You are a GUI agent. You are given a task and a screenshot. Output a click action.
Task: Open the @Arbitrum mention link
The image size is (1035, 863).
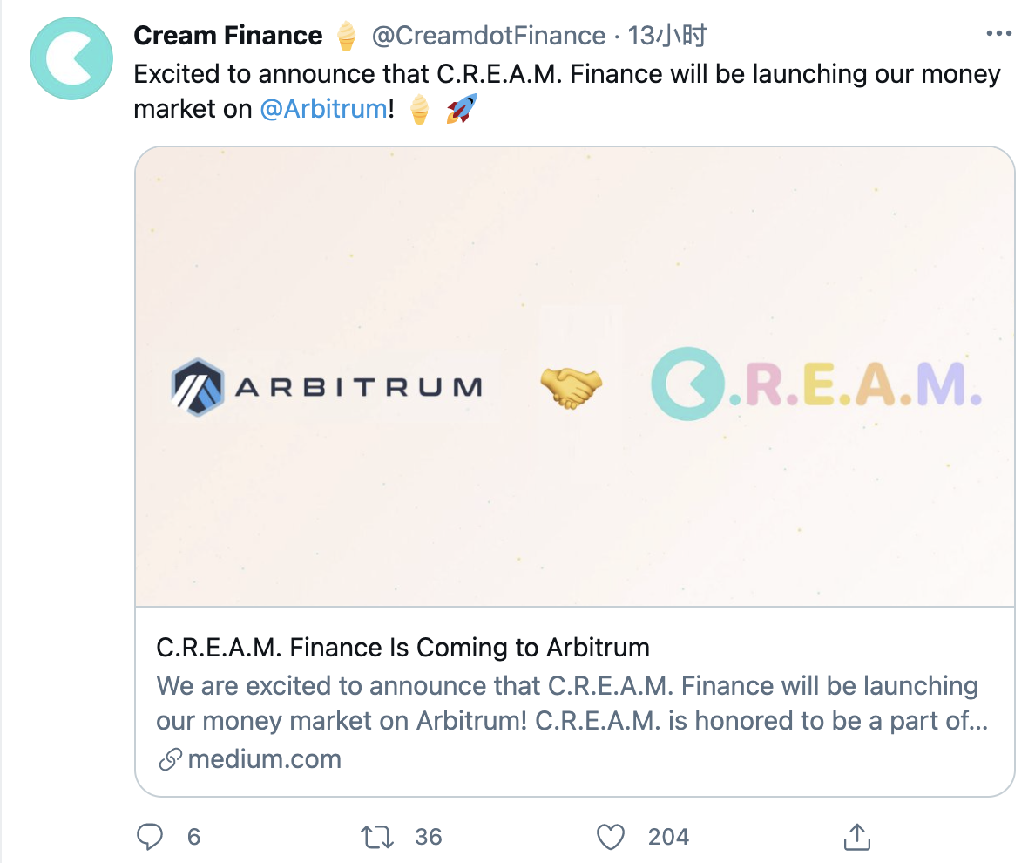click(x=324, y=109)
